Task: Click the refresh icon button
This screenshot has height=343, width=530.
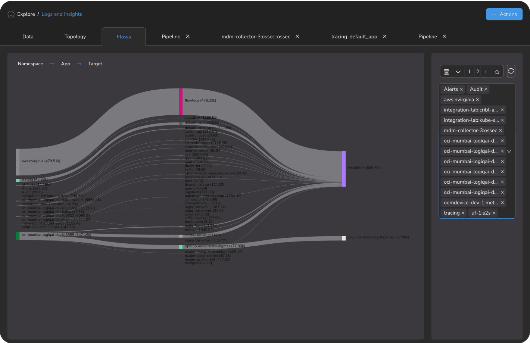Action: point(511,71)
